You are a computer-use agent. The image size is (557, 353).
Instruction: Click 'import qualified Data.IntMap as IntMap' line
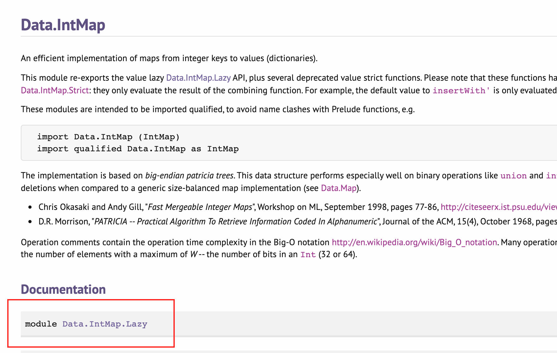click(x=138, y=149)
